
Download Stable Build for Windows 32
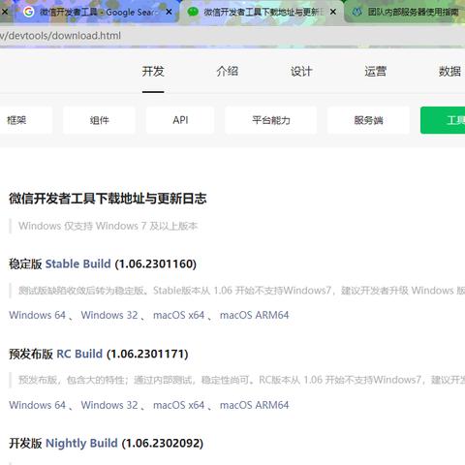pos(109,315)
